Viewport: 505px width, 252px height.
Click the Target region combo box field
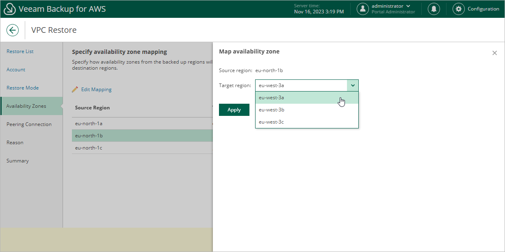pos(307,85)
